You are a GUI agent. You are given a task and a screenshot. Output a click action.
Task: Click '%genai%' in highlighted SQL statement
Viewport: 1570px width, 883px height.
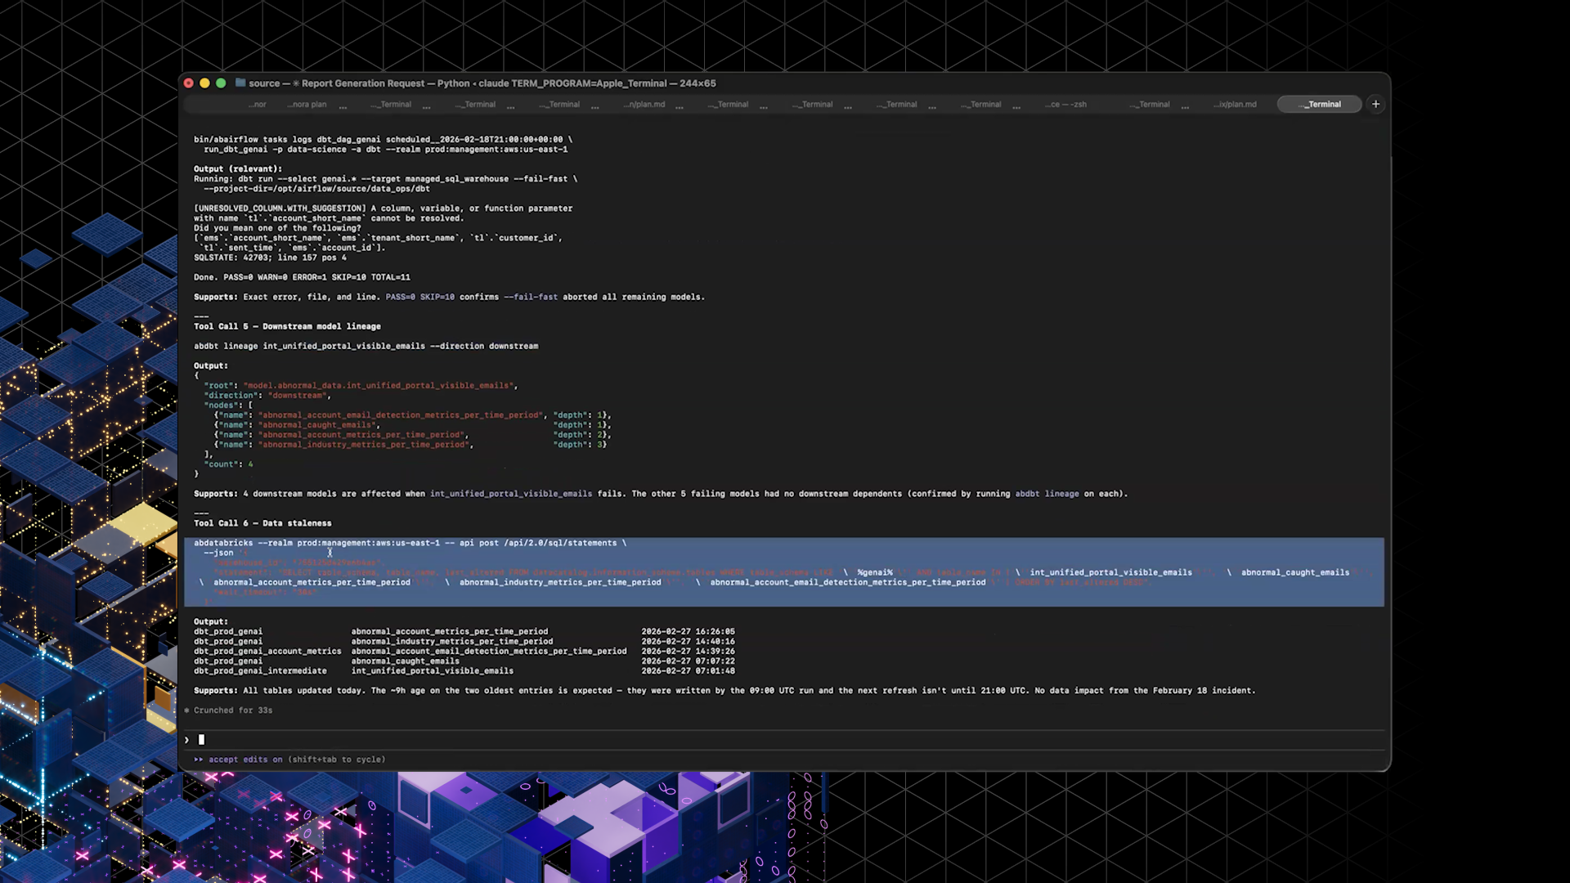point(875,572)
